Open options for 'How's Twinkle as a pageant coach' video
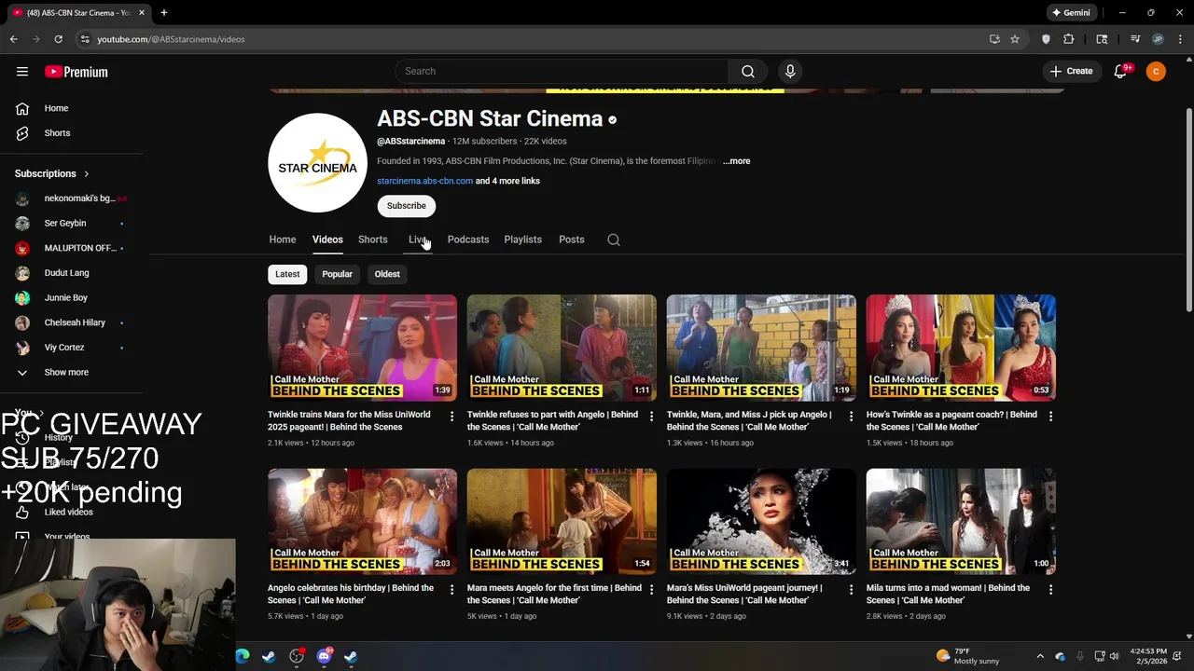Image resolution: width=1194 pixels, height=671 pixels. click(1050, 416)
